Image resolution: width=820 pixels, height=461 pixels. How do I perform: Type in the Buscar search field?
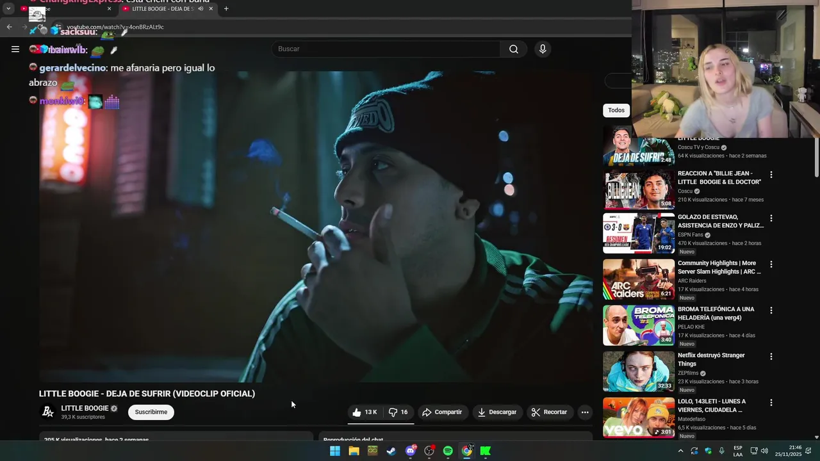[386, 49]
